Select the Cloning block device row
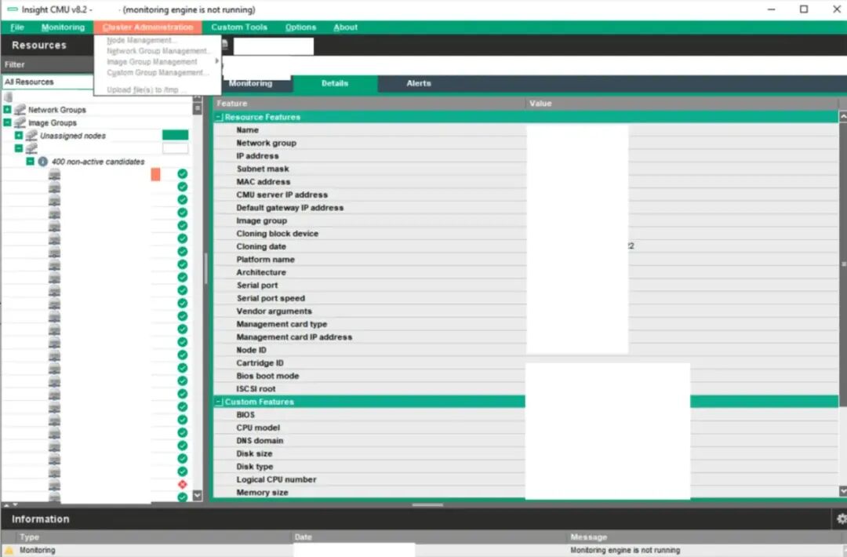 tap(526, 233)
